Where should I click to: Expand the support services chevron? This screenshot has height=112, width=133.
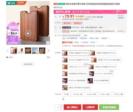point(109,38)
